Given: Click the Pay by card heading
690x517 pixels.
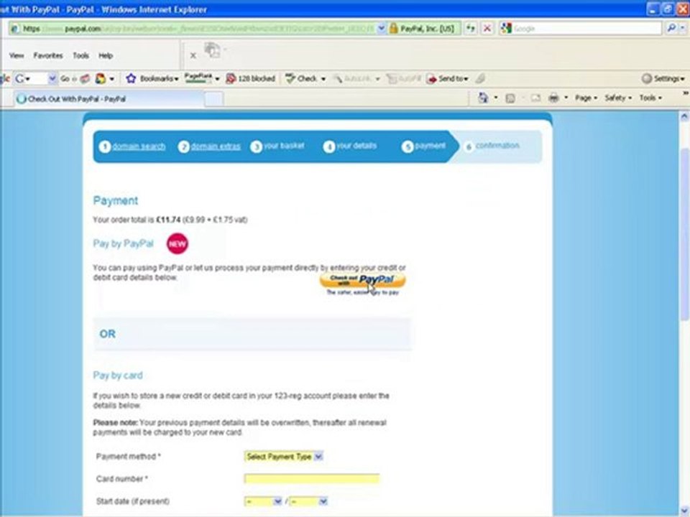Looking at the screenshot, I should [117, 376].
